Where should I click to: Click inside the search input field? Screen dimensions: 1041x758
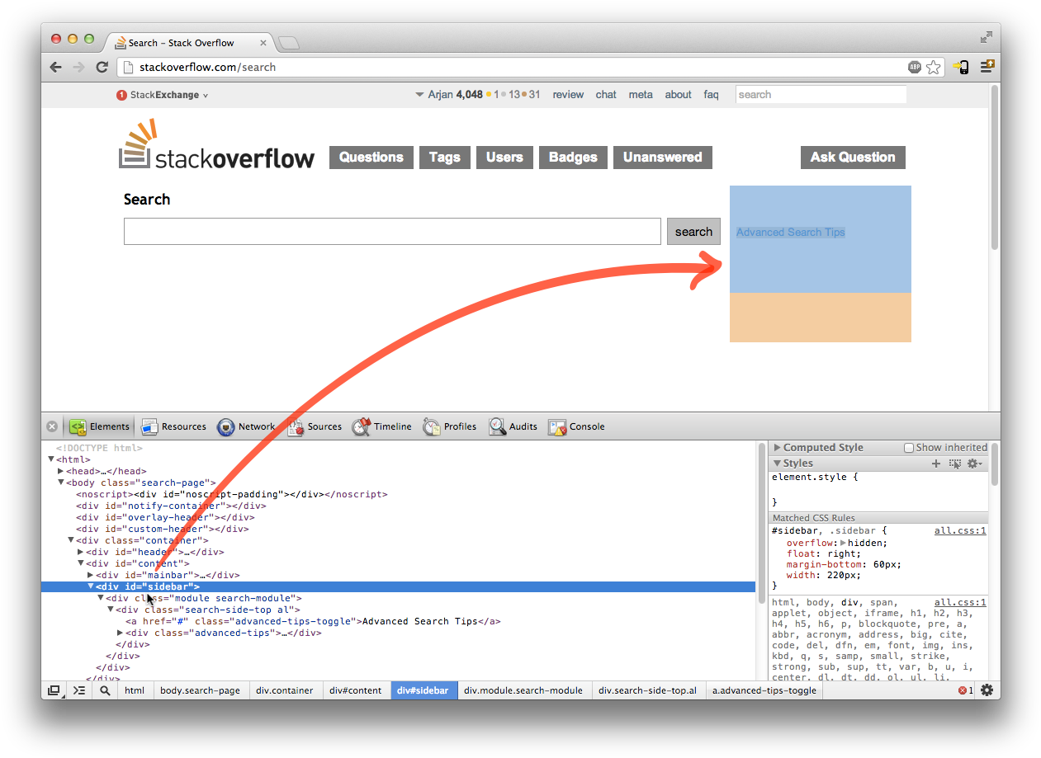pos(391,231)
